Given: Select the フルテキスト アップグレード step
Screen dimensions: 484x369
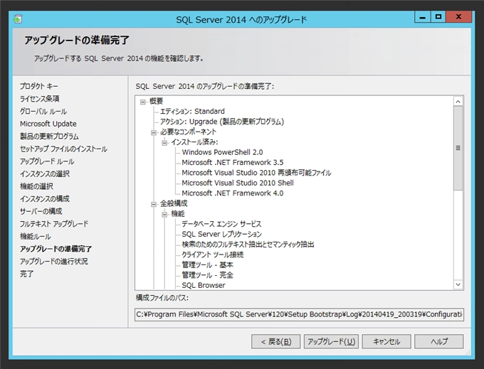Looking at the screenshot, I should (54, 224).
